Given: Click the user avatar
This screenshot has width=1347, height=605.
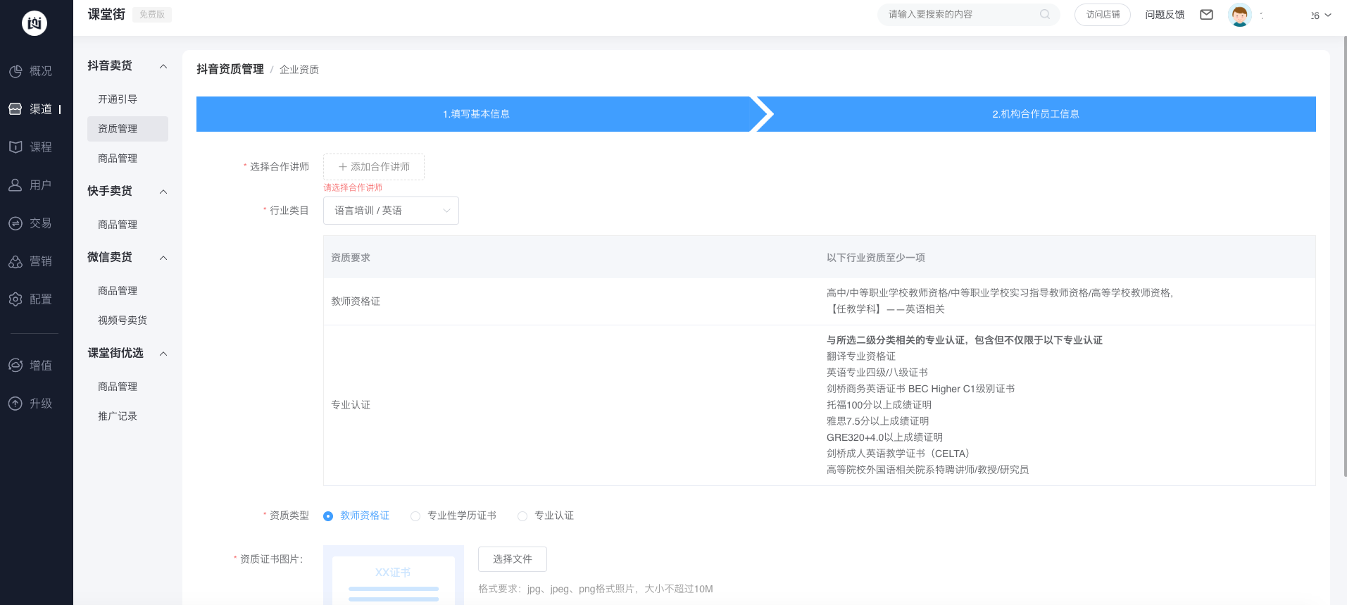Looking at the screenshot, I should click(1239, 15).
